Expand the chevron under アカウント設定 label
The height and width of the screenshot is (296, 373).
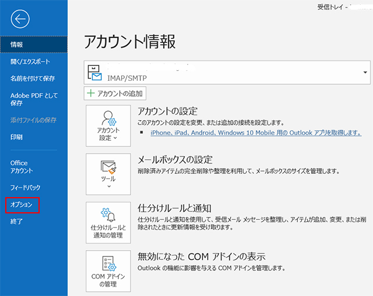point(115,139)
